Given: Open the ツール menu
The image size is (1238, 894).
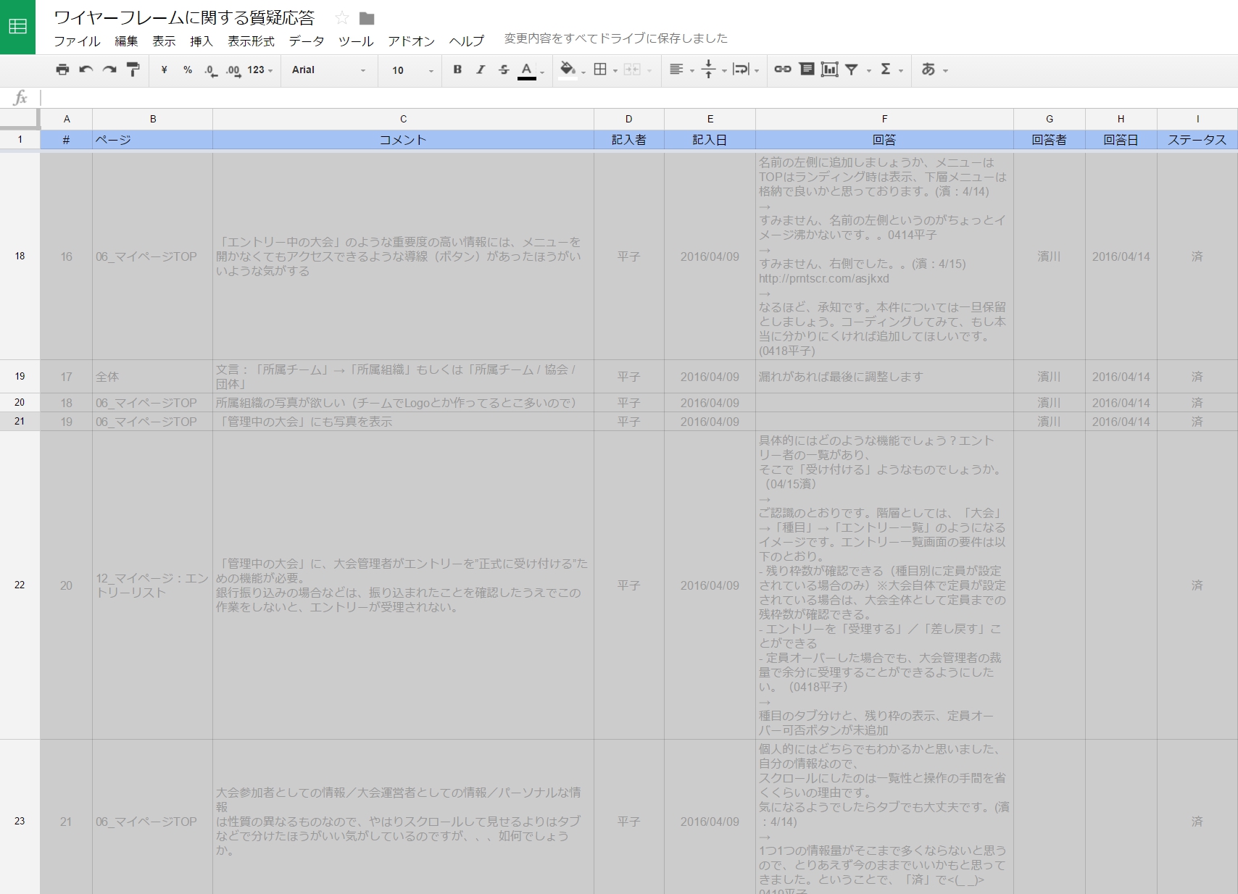Looking at the screenshot, I should tap(356, 41).
